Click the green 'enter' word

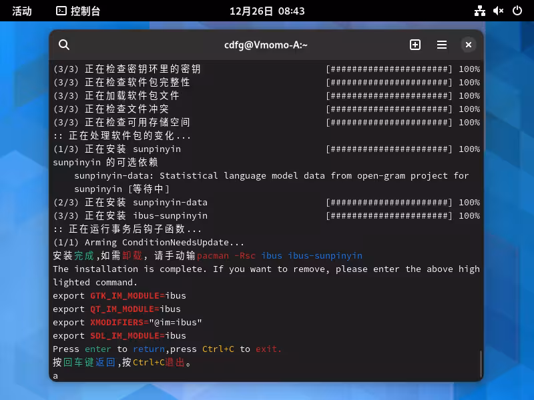pyautogui.click(x=97, y=349)
